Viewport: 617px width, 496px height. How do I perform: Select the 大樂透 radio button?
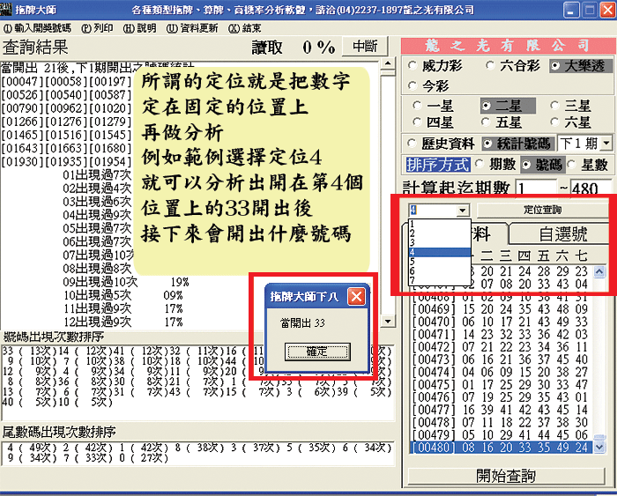(x=581, y=66)
